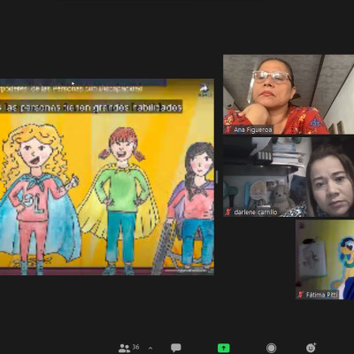Click the shared screen superhero video
This screenshot has height=354, width=354.
[107, 177]
